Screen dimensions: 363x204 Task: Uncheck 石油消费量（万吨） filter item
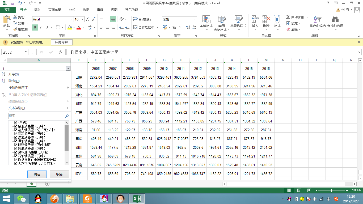pos(16,156)
